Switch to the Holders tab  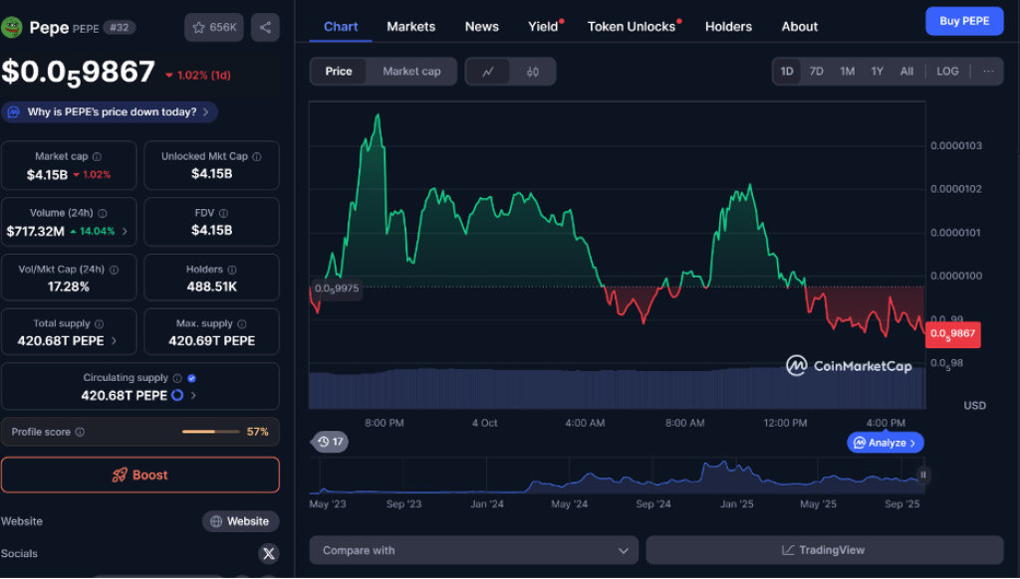tap(728, 27)
